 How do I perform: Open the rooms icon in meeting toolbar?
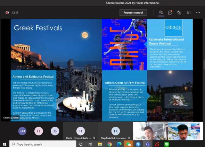[189, 13]
